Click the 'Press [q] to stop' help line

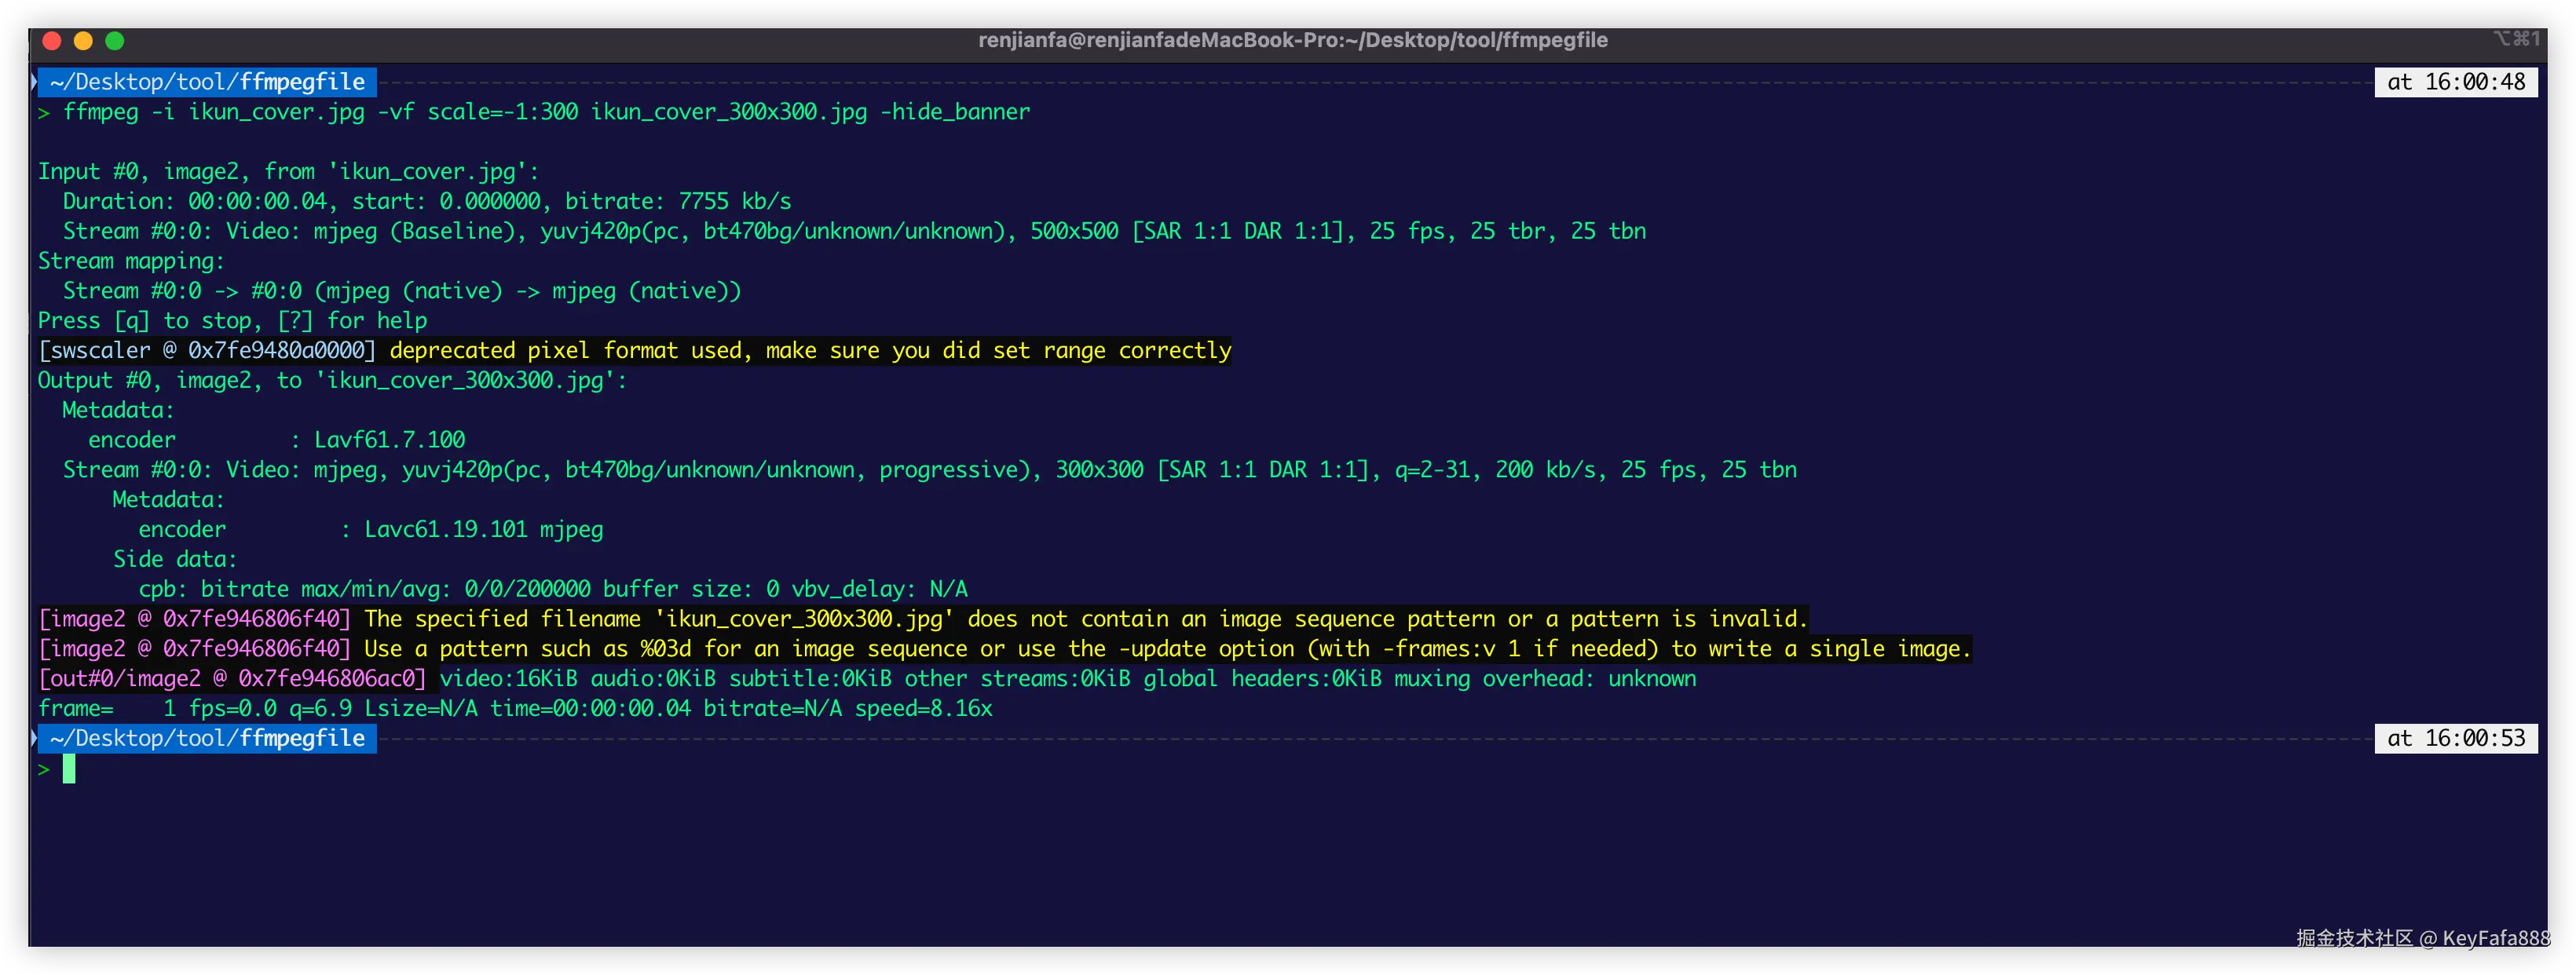pyautogui.click(x=232, y=321)
